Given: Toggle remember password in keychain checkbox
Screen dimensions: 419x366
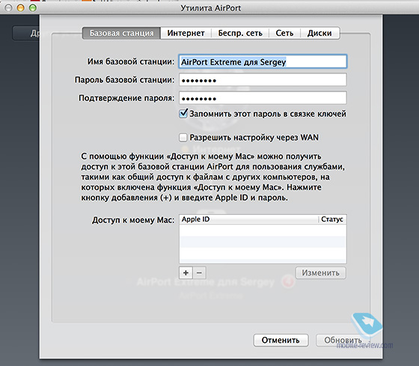Looking at the screenshot, I should pos(183,114).
